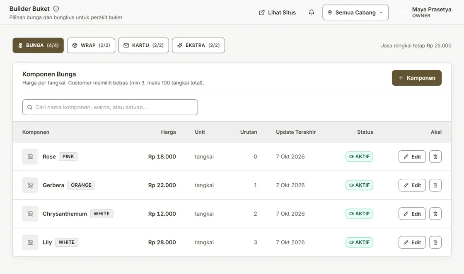This screenshot has height=274, width=464.
Task: Click the Rose image placeholder
Action: pos(30,156)
